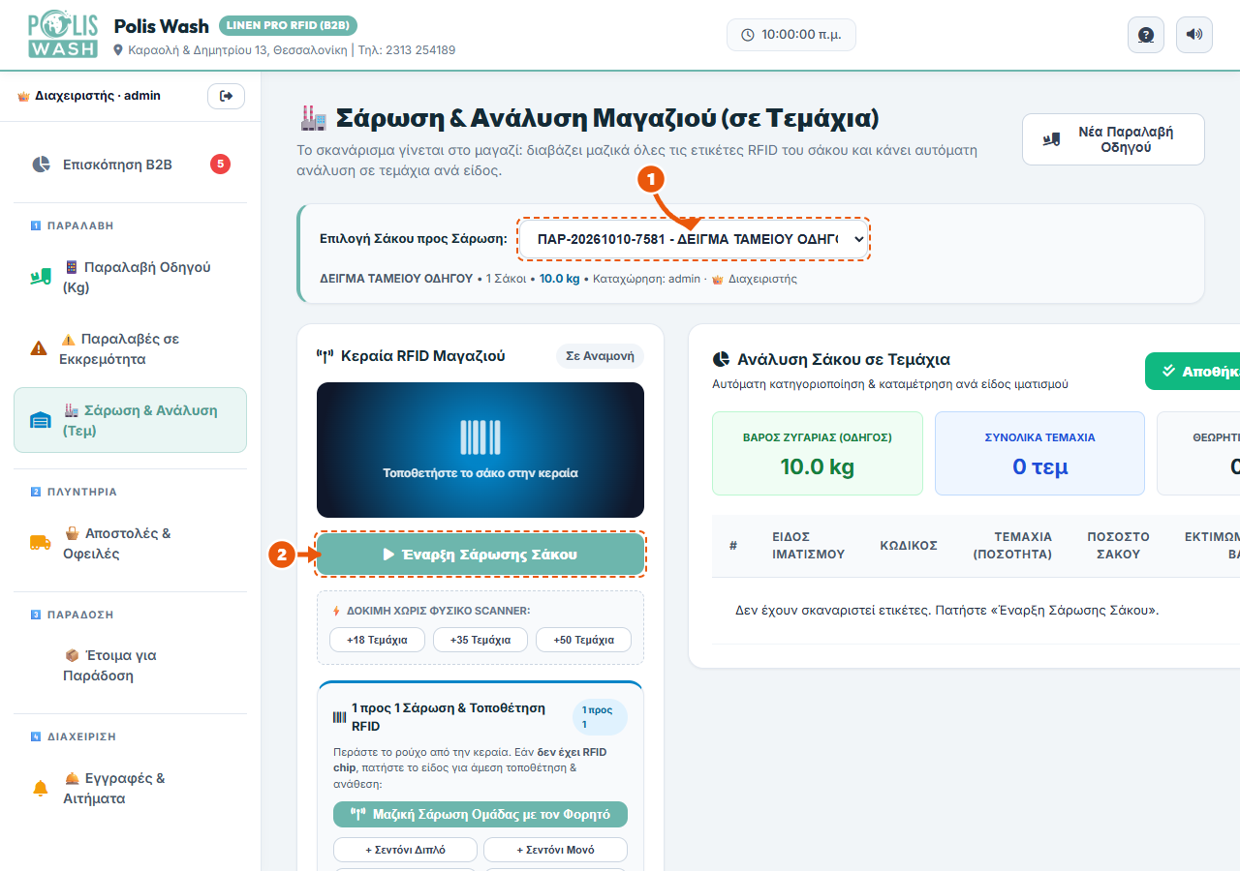Click the orange truck icon for Αποστολές & Οφειλές
1240x871 pixels.
40,543
